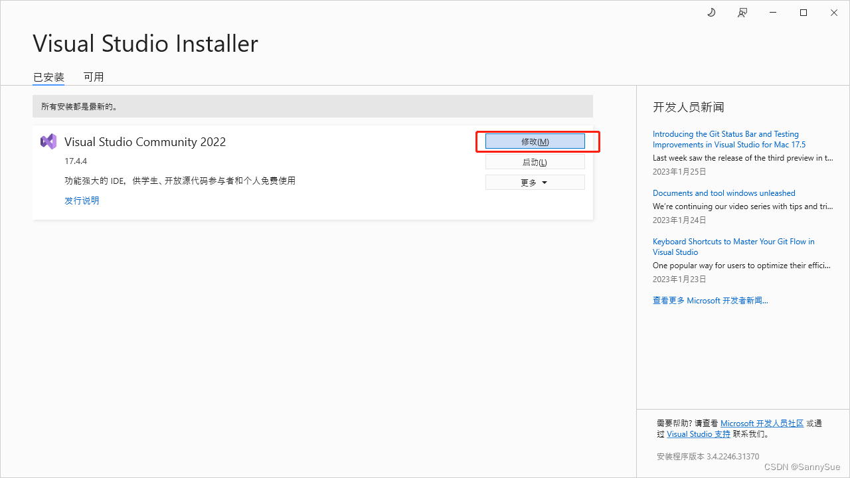Click the Visual Studio Community 2022 product title
This screenshot has width=850, height=478.
[x=145, y=142]
